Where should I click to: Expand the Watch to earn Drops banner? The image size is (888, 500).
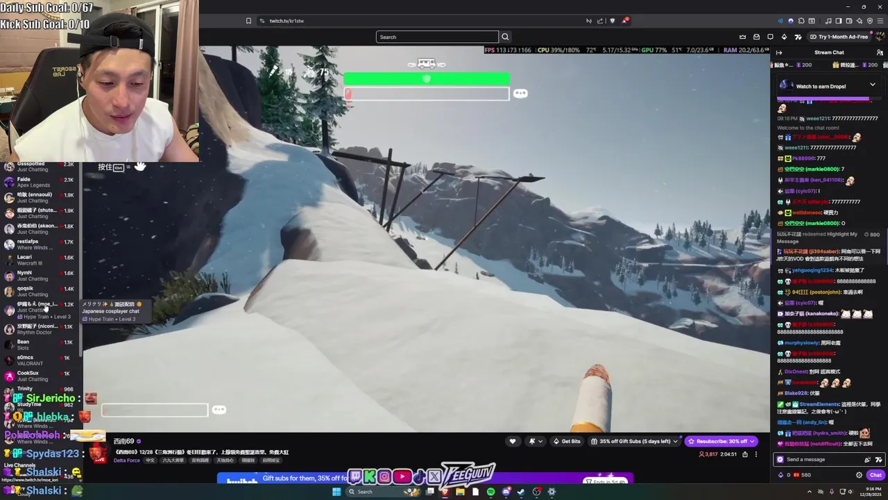[x=872, y=85]
